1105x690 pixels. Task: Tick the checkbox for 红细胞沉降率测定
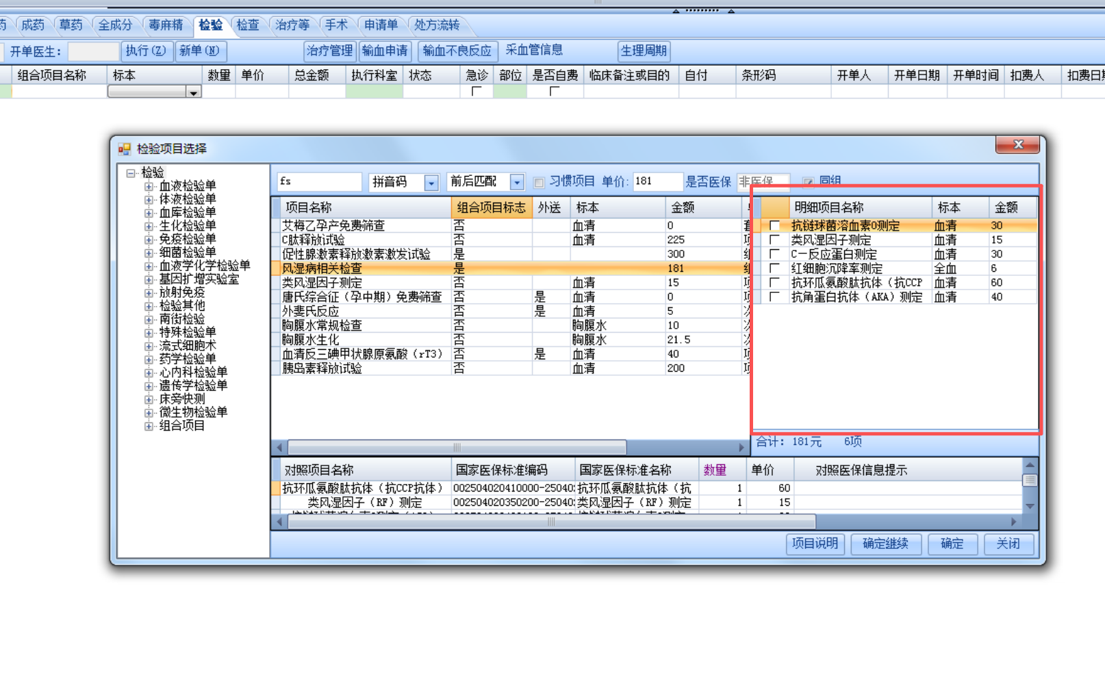pyautogui.click(x=774, y=269)
